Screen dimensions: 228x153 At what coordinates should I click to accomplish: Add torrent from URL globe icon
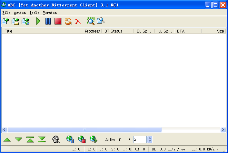click(25, 21)
